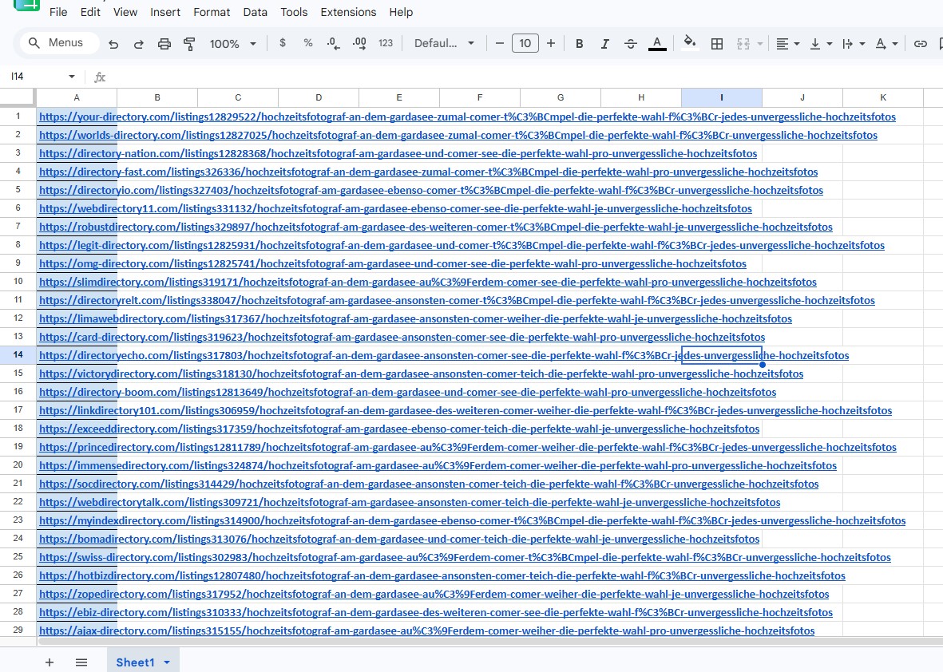Format as percent with the % icon
This screenshot has width=943, height=672.
308,43
